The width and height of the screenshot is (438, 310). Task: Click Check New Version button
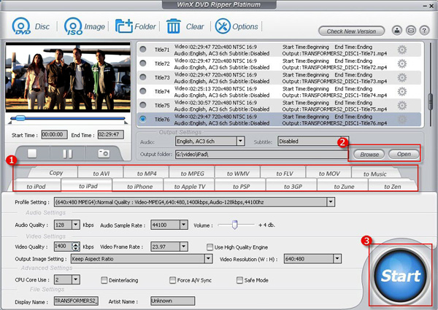tap(351, 31)
